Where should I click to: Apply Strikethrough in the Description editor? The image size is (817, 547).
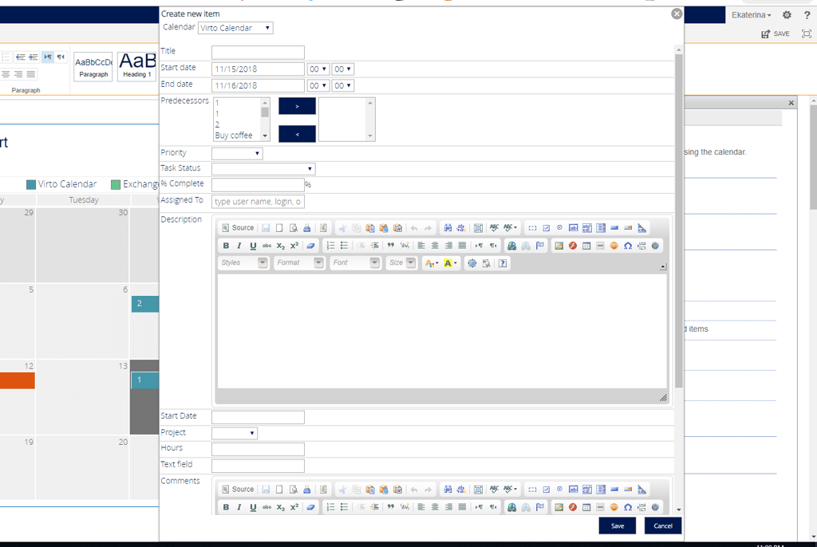(266, 246)
